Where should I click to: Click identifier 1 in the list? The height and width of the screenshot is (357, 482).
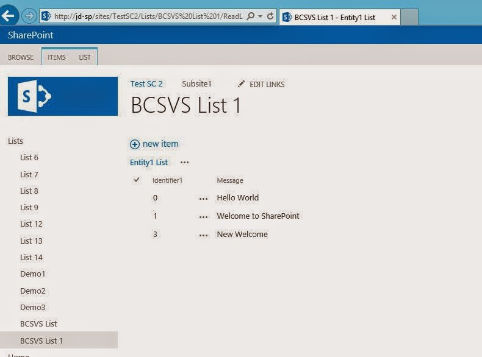155,216
